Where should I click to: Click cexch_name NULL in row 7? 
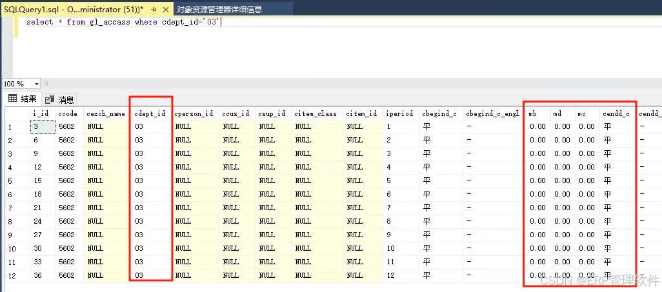(107, 208)
